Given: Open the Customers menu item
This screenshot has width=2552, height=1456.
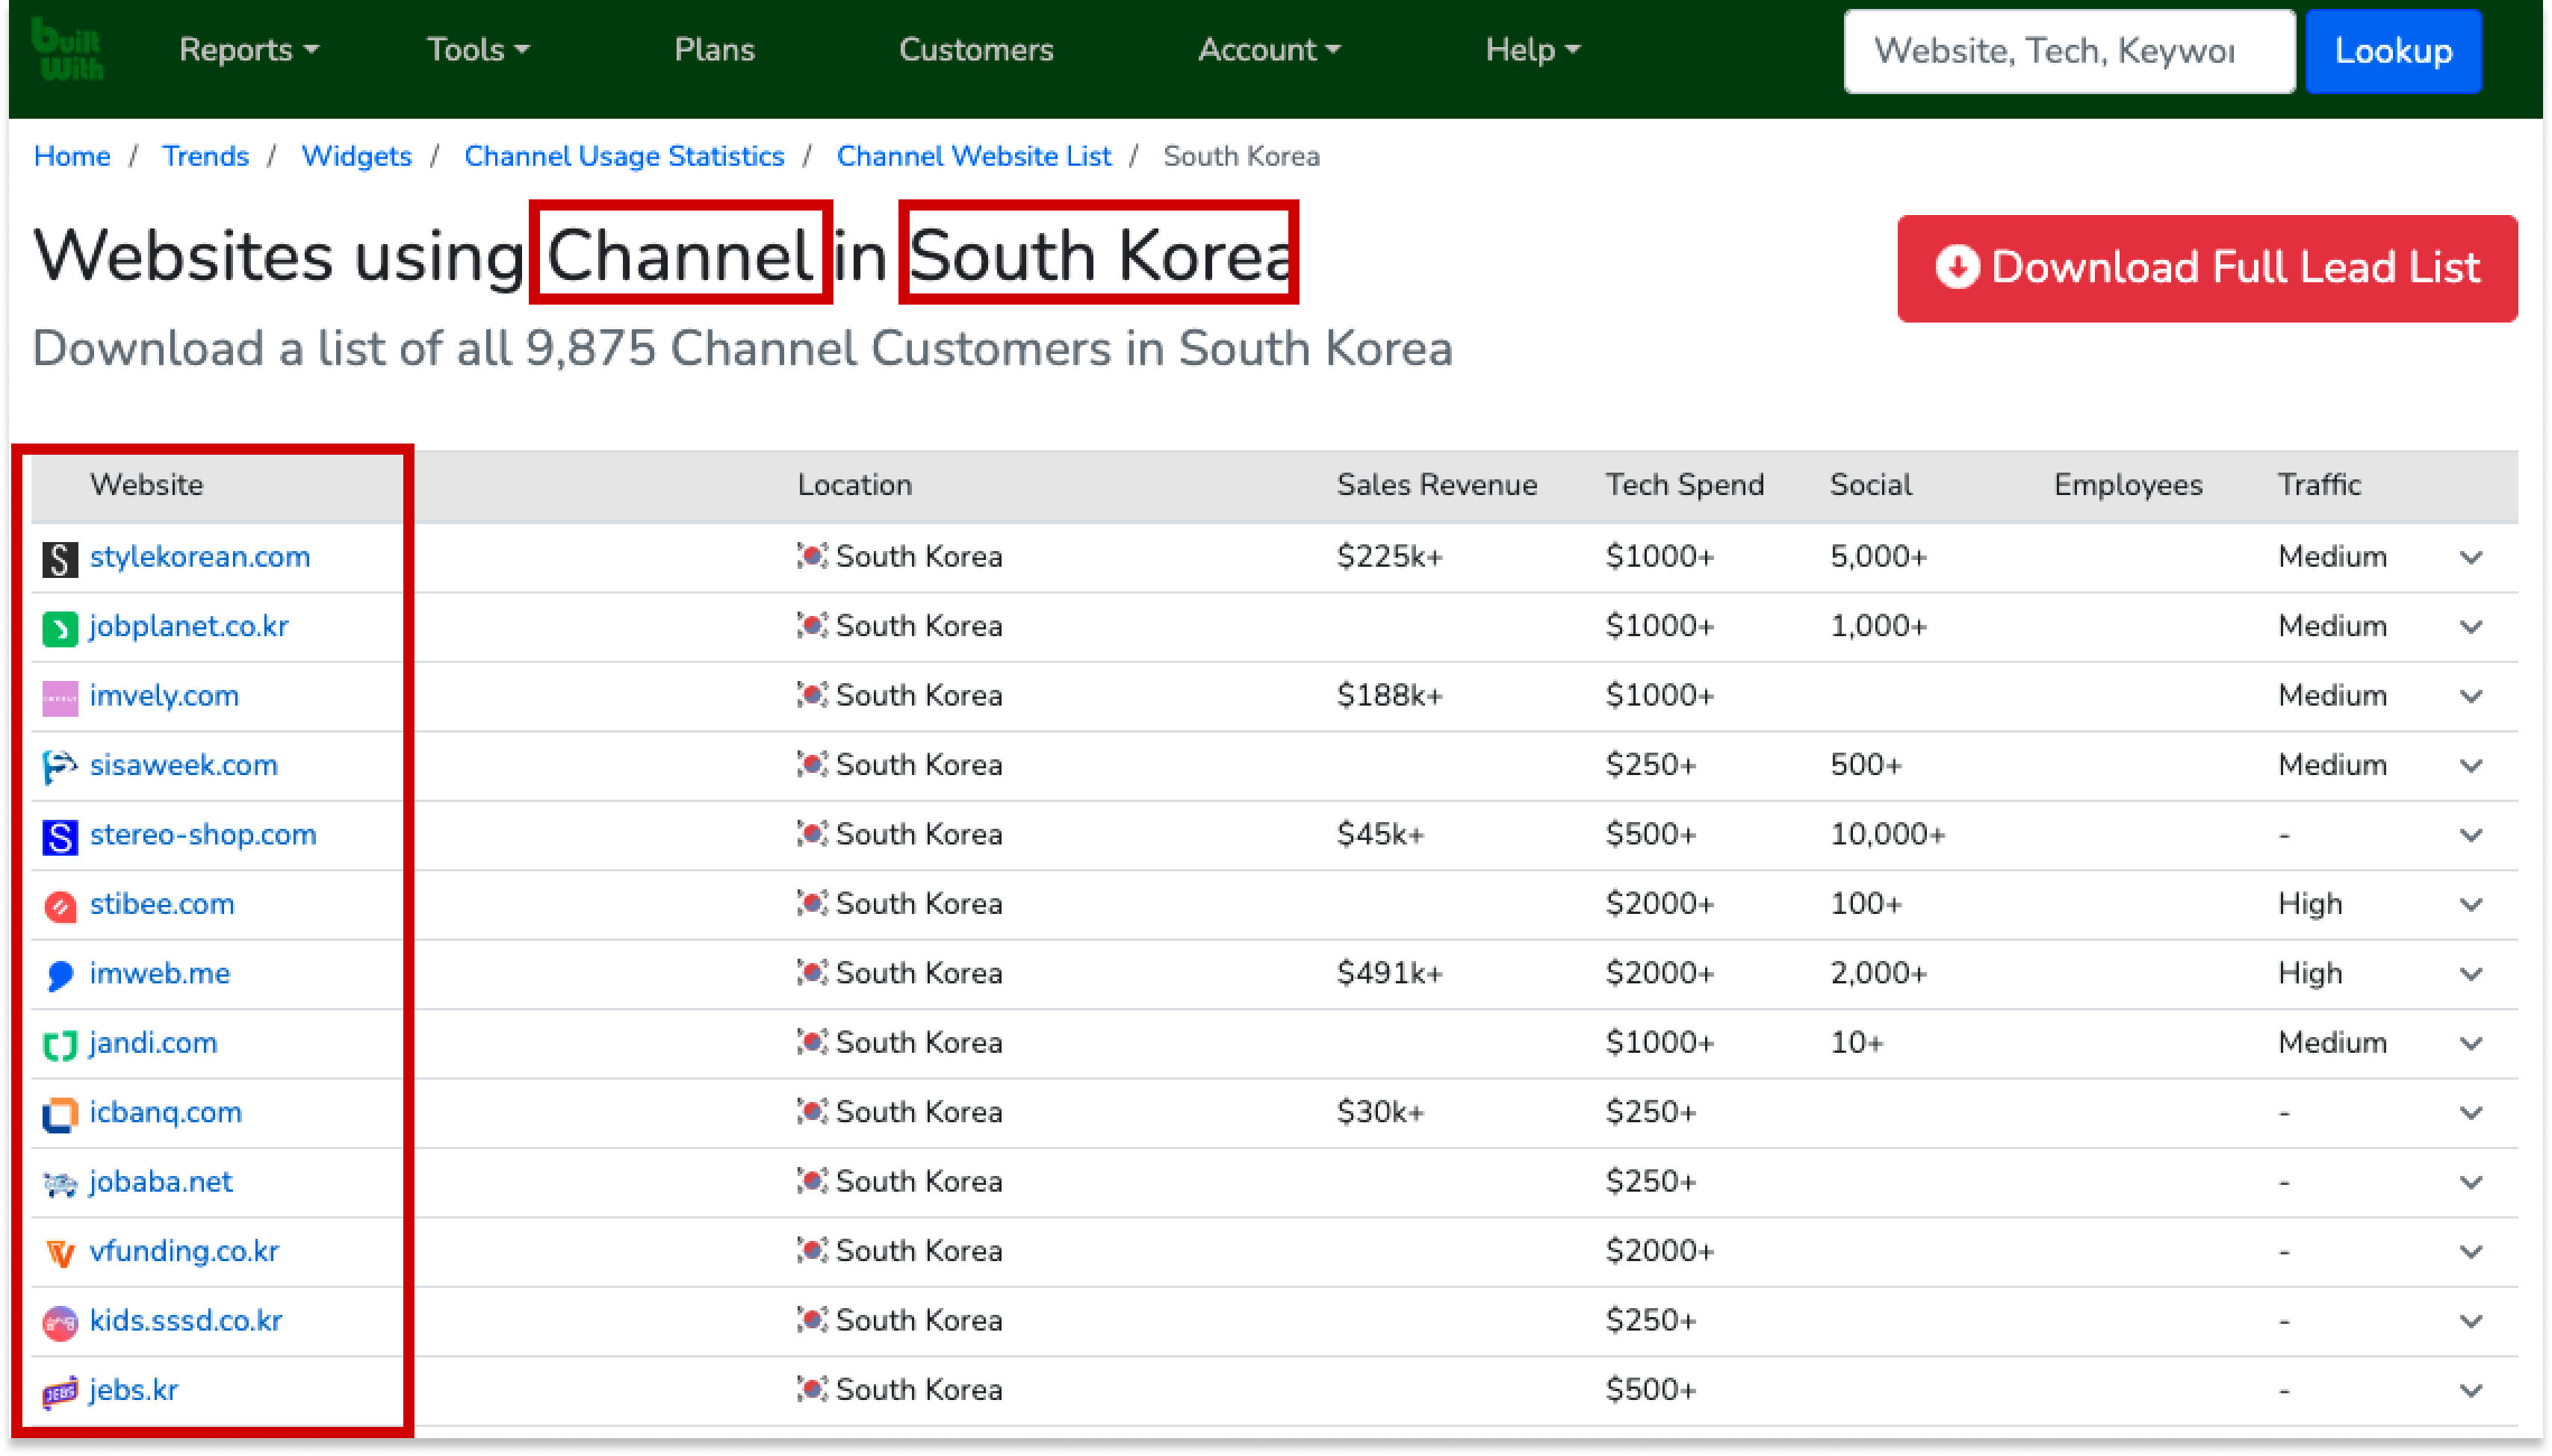Looking at the screenshot, I should [x=976, y=50].
